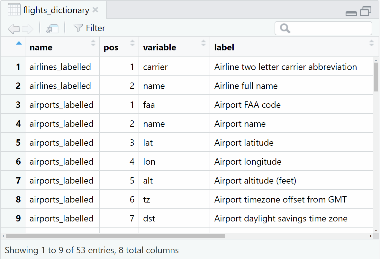Select the 'Airport FAA code' label cell
This screenshot has width=380, height=259.
click(x=248, y=105)
